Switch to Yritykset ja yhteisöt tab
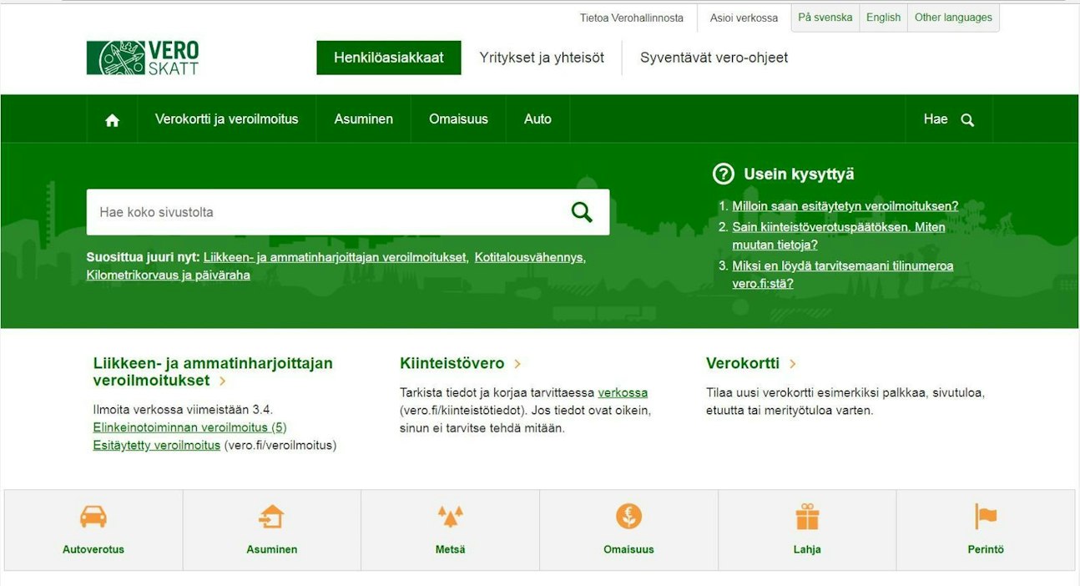Screen dimensions: 1080x586 [x=542, y=58]
